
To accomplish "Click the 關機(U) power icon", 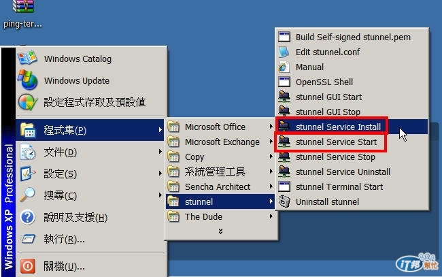I will [28, 266].
